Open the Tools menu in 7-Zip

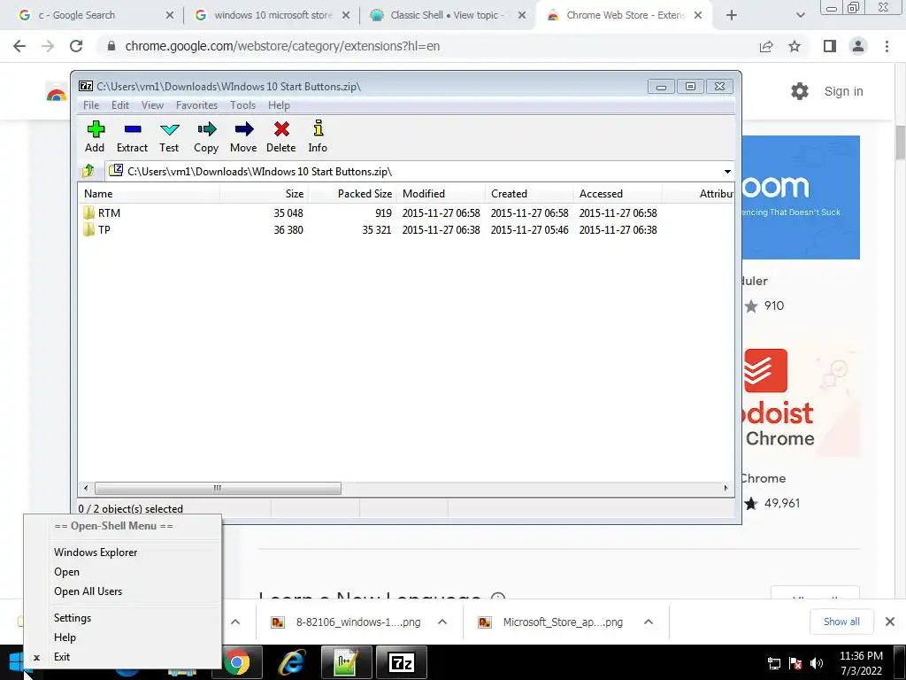click(x=242, y=105)
